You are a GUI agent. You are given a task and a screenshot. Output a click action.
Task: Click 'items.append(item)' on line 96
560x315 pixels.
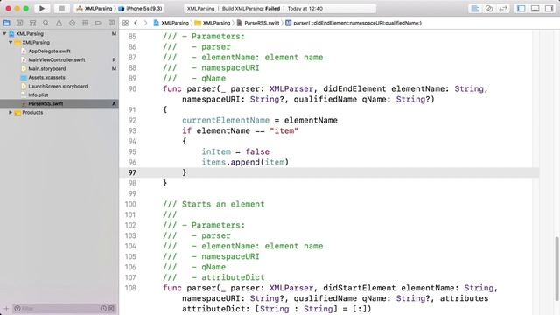click(245, 162)
